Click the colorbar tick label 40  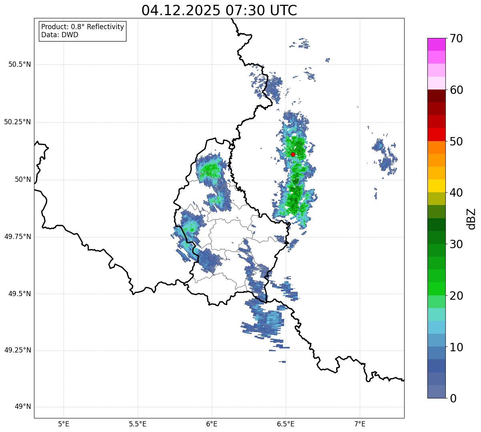click(x=456, y=193)
